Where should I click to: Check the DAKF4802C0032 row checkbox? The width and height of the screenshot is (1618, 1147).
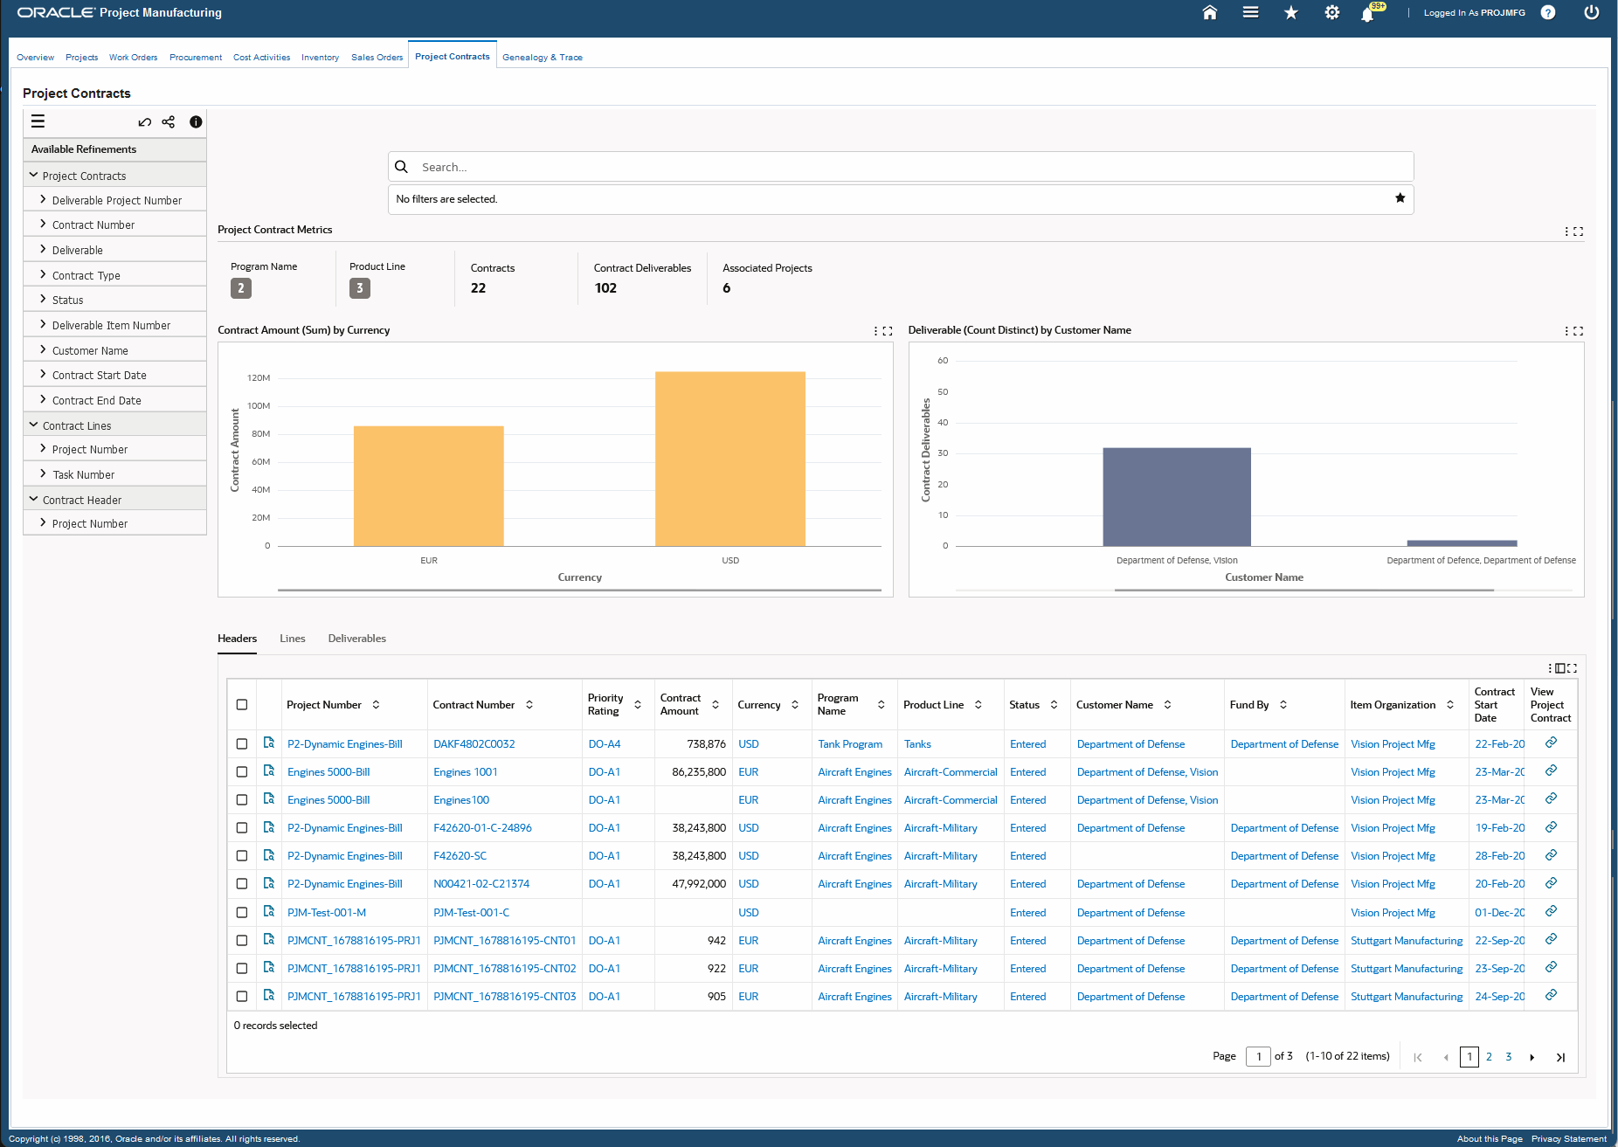tap(242, 744)
